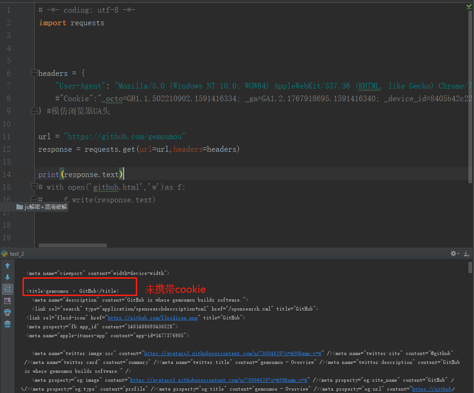The height and width of the screenshot is (393, 474).
Task: Open the og:url https://github link
Action: coord(432,389)
